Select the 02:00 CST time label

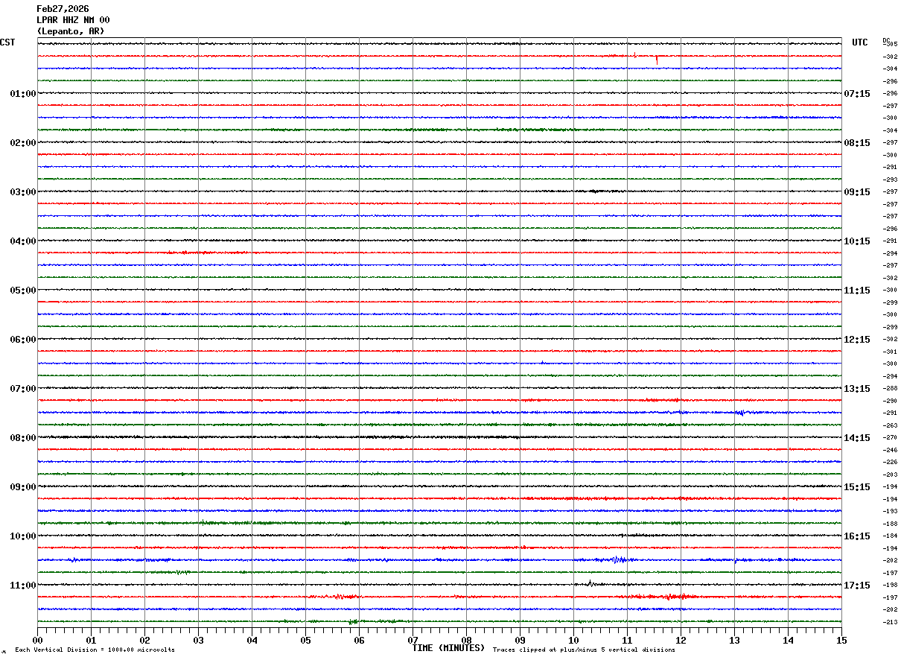[x=23, y=143]
